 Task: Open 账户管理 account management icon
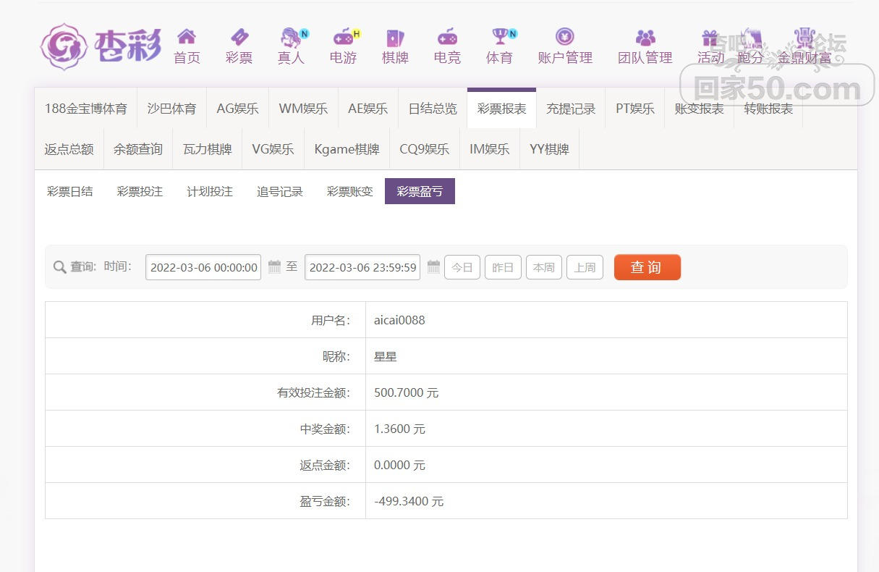point(564,37)
